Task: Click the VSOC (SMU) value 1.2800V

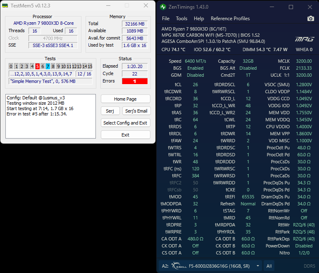Action: click(304, 85)
